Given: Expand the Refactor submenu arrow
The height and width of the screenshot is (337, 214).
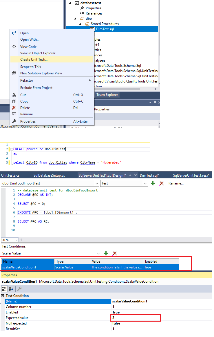Looking at the screenshot, I should (90, 80).
